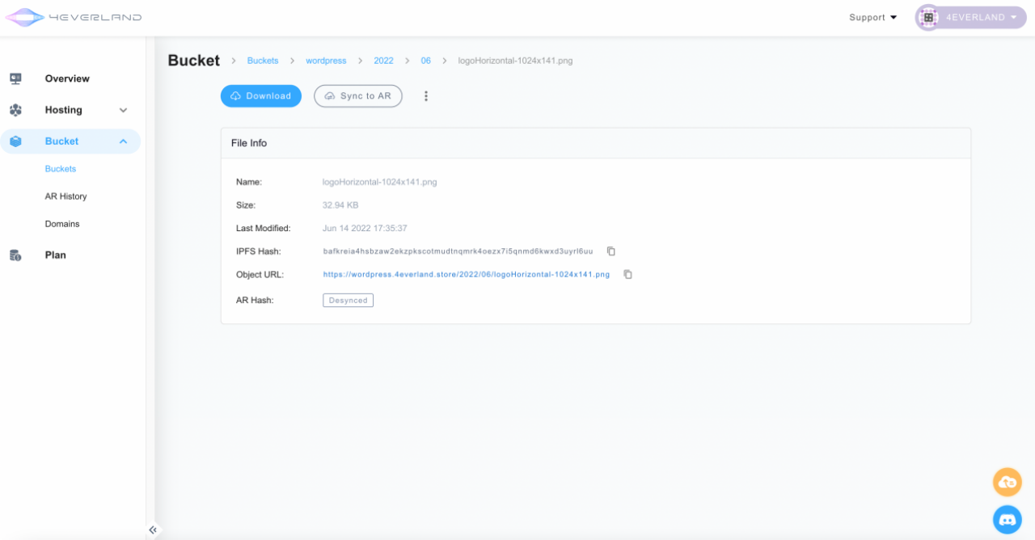The height and width of the screenshot is (540, 1035).
Task: Open the three-dot more options menu
Action: click(x=426, y=96)
